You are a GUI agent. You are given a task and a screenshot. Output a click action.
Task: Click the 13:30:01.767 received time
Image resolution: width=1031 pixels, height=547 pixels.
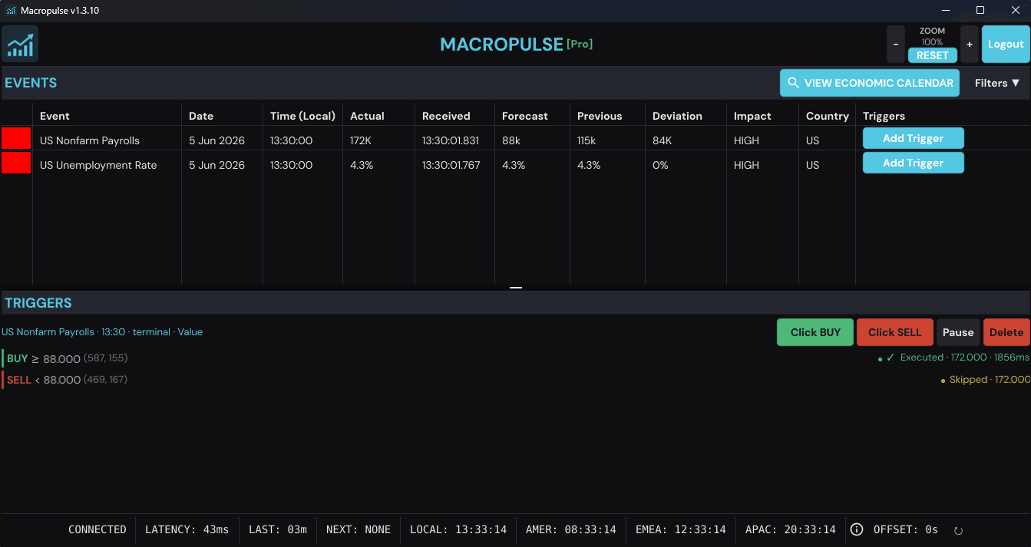[451, 165]
